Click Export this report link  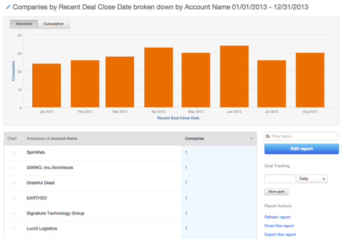[280, 234]
